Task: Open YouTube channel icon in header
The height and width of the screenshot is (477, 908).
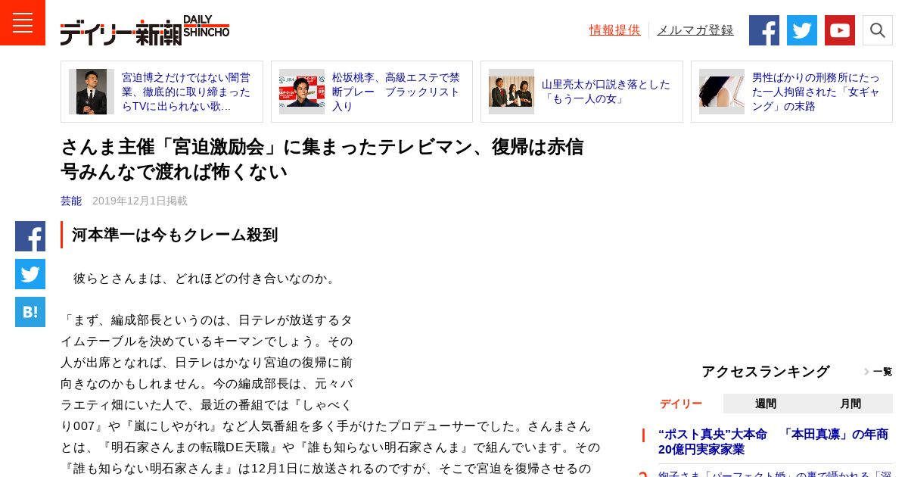Action: [x=840, y=30]
